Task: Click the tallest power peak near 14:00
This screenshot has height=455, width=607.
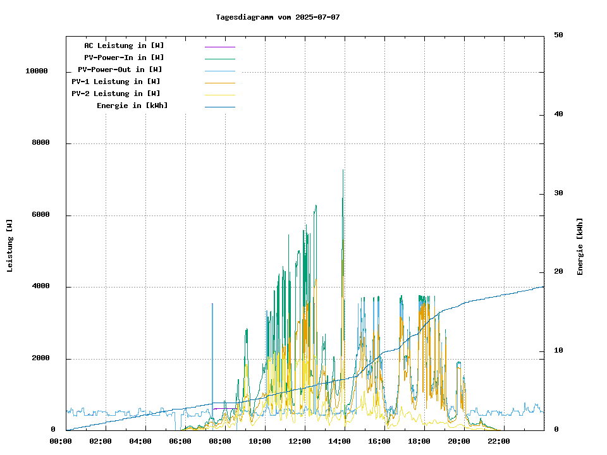Action: (343, 172)
